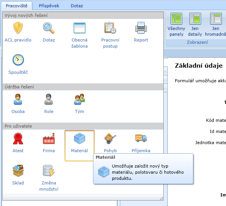Image resolution: width=226 pixels, height=206 pixels.
Task: Choose the Příjemka delivery truck icon
Action: (x=141, y=138)
